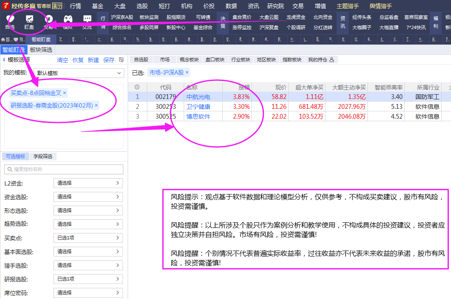Click 清空 to clear the template
Viewport: 451px width, 299px height.
63,60
